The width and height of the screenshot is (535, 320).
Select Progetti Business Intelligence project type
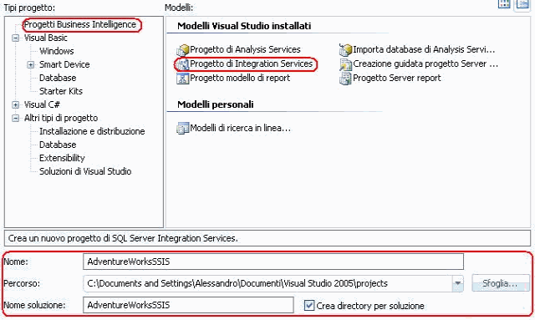(80, 24)
